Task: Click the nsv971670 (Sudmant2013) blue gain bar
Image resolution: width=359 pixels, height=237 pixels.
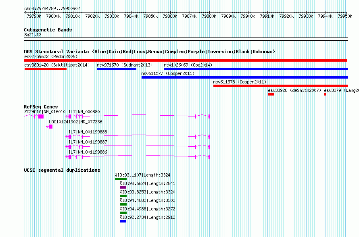Action: point(117,69)
